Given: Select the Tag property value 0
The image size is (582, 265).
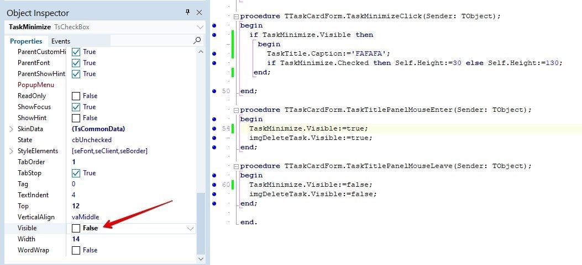Looking at the screenshot, I should pos(74,184).
